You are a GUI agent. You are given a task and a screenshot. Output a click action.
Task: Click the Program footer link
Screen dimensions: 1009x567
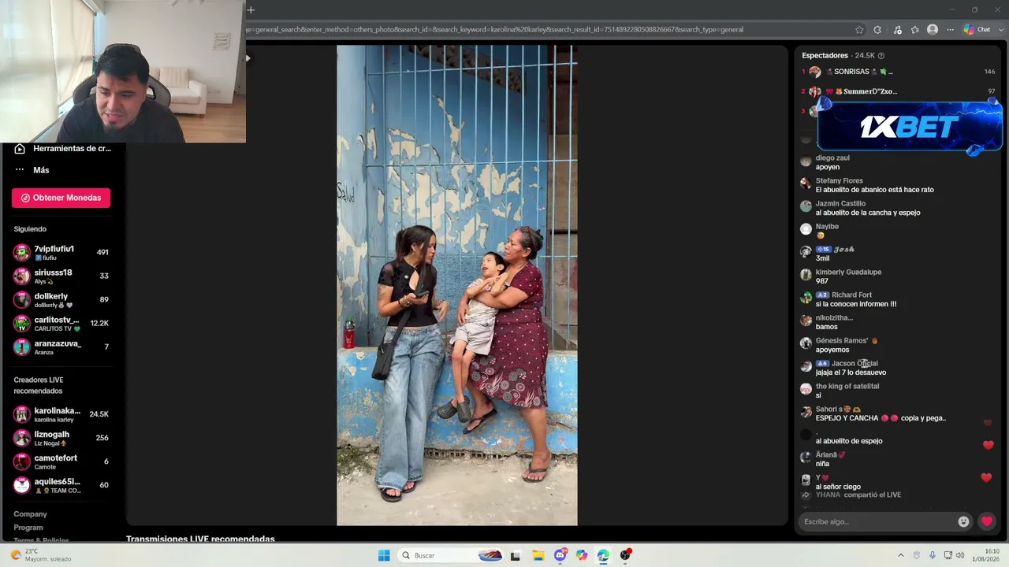tap(28, 528)
